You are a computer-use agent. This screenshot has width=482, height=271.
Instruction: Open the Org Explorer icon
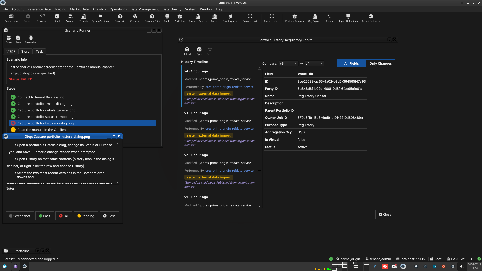315,18
